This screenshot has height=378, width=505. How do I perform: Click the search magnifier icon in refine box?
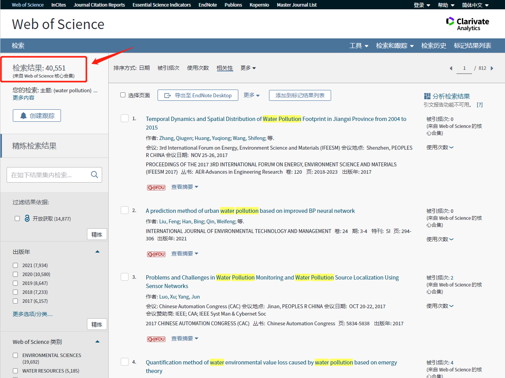94,175
